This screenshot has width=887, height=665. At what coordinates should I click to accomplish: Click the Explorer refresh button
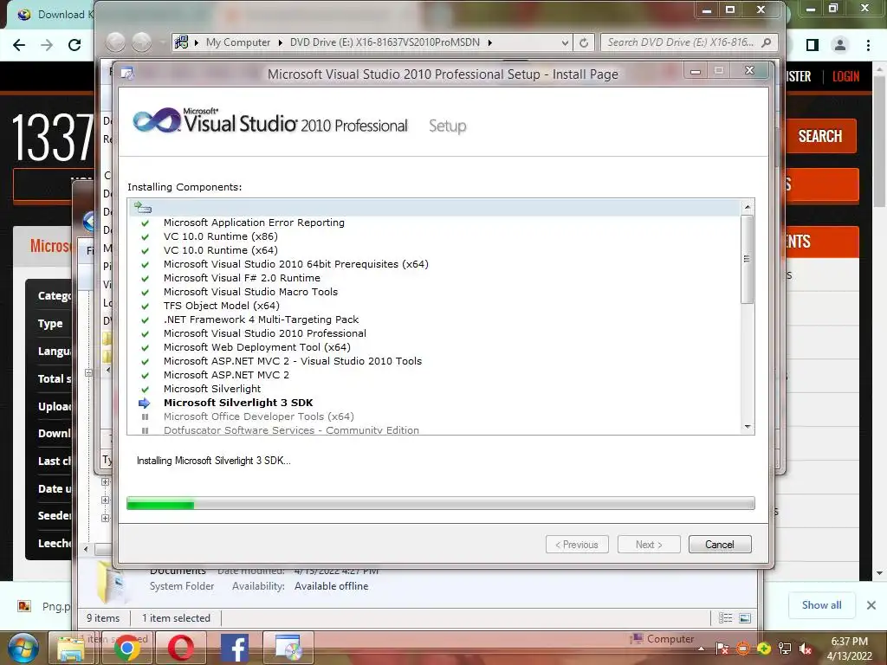click(584, 42)
